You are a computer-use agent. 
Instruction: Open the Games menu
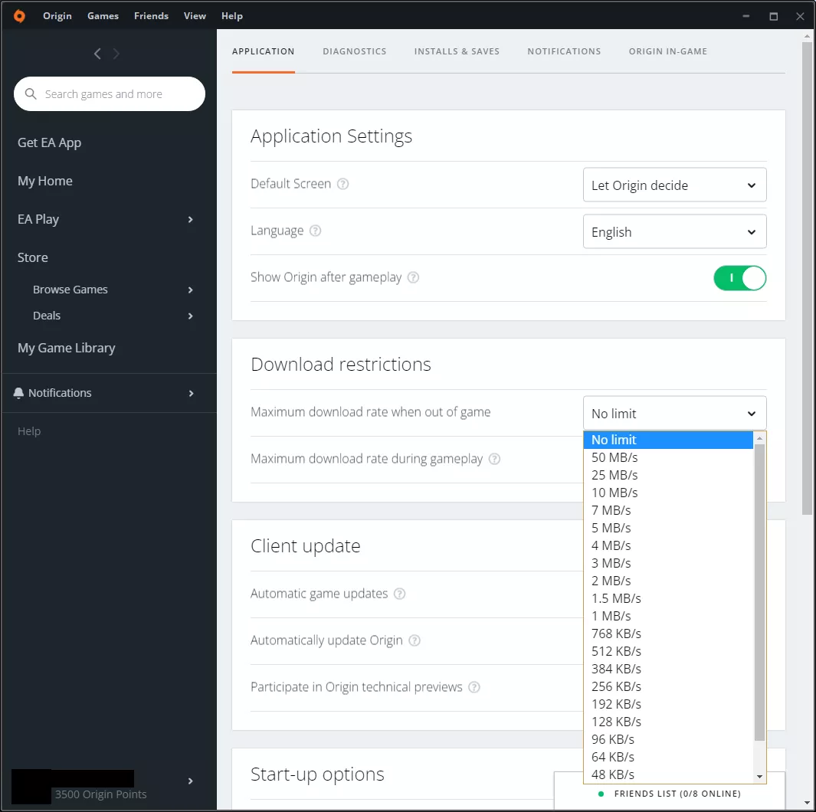pyautogui.click(x=103, y=15)
